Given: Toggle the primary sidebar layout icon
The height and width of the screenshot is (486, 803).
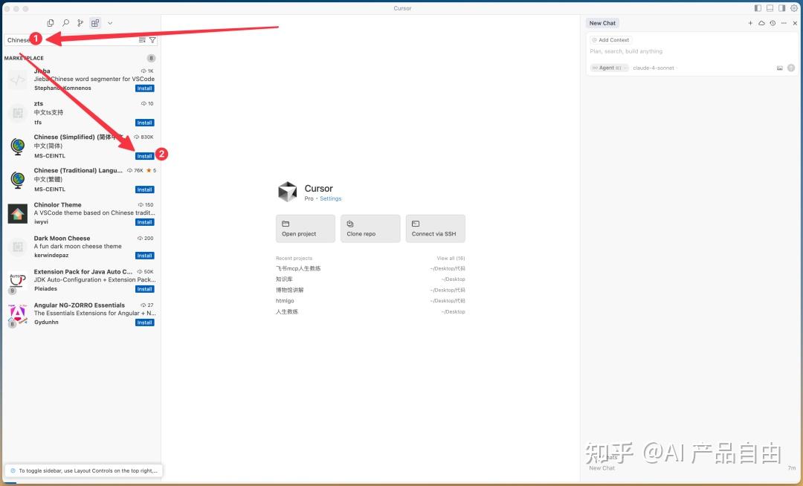Looking at the screenshot, I should 758,8.
